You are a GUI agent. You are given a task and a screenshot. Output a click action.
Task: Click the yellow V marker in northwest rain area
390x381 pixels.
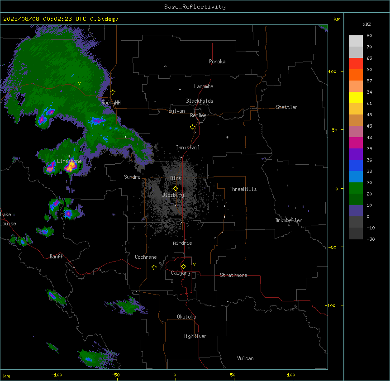coord(79,83)
